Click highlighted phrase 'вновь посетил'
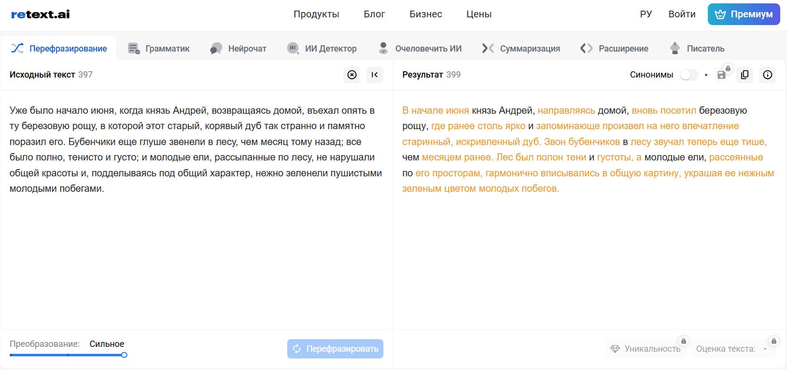The image size is (787, 370). coord(664,110)
